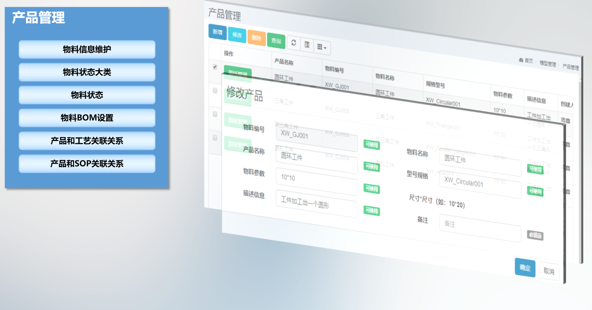Click the home icon link 首页 in breadcrumb

[x=526, y=60]
